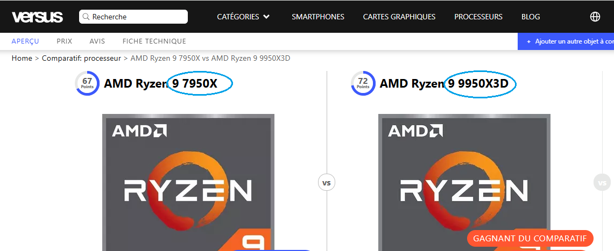
Task: Switch to the Prix tab
Action: tap(64, 41)
